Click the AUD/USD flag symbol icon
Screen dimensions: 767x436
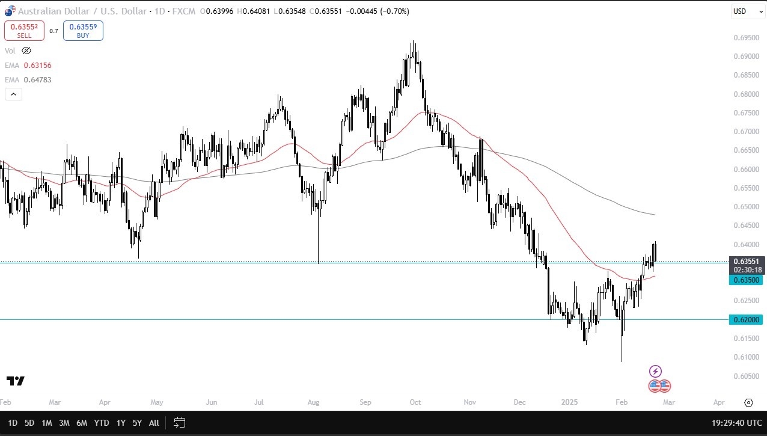click(9, 11)
